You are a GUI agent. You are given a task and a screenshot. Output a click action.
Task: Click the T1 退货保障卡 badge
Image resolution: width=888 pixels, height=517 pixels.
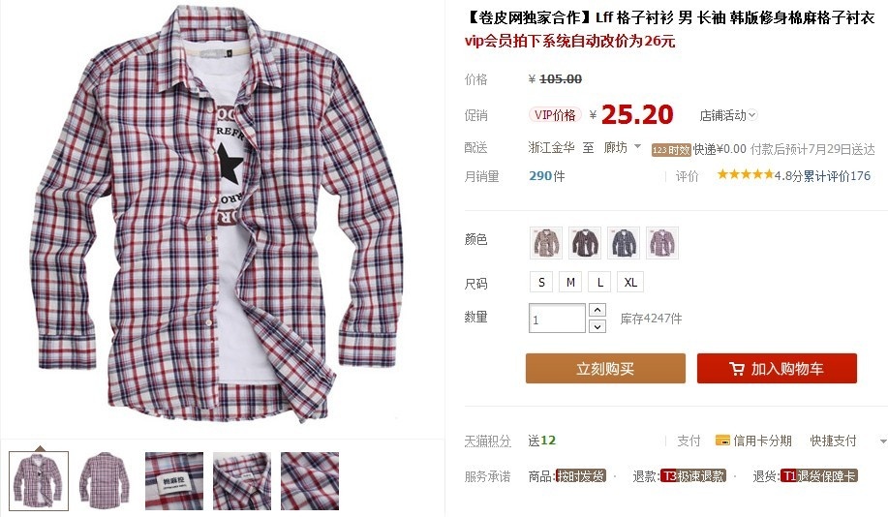coord(819,476)
